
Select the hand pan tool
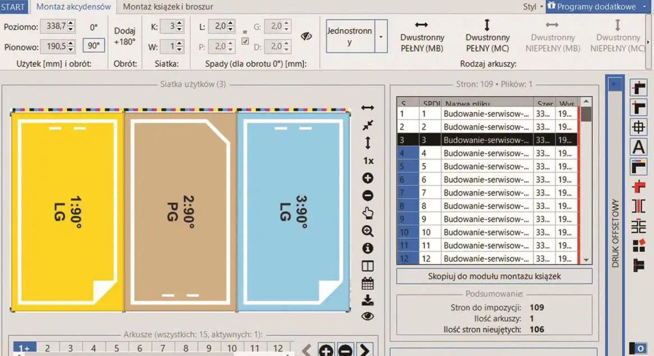tap(367, 213)
